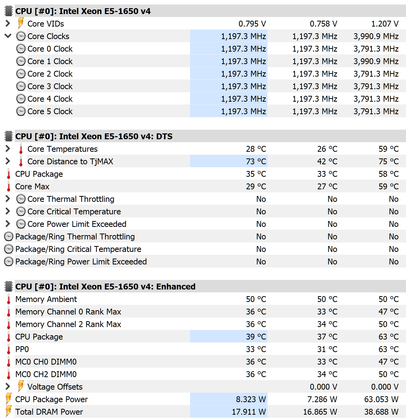Select the Core 3 Clock row label
Image resolution: width=406 pixels, height=418 pixels.
(x=50, y=86)
